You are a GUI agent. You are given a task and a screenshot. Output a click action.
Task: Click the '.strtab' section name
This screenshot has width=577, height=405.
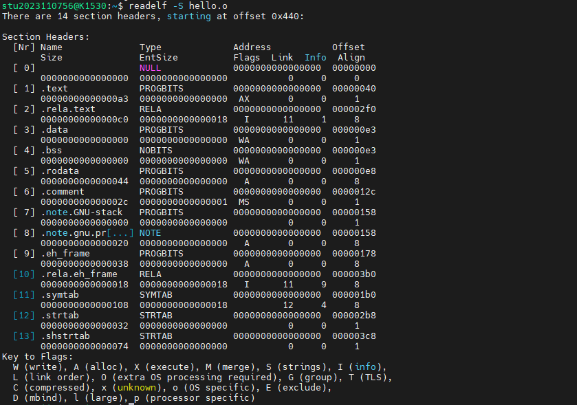pyautogui.click(x=60, y=315)
